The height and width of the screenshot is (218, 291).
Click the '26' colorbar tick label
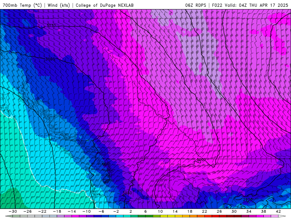tap(219, 211)
